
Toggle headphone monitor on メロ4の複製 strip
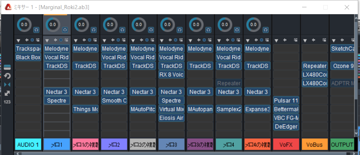[266, 30]
